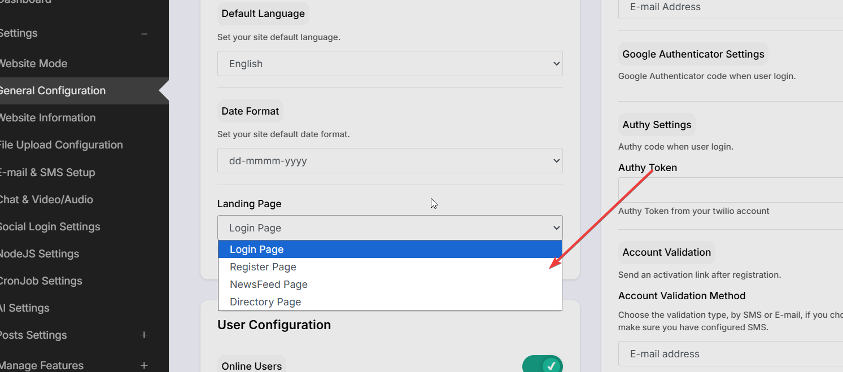Collapse the Settings section minus icon
843x372 pixels.
pyautogui.click(x=144, y=34)
